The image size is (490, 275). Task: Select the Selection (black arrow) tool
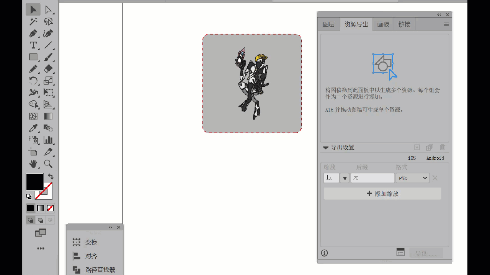[x=33, y=10]
